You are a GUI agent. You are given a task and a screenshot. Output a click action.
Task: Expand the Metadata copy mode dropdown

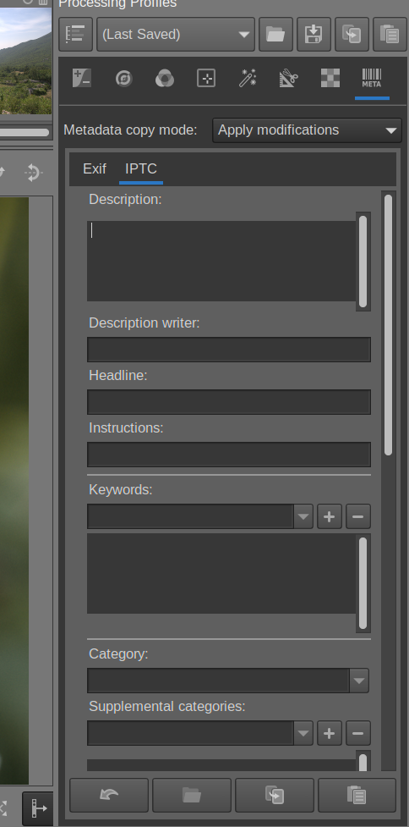tap(307, 130)
